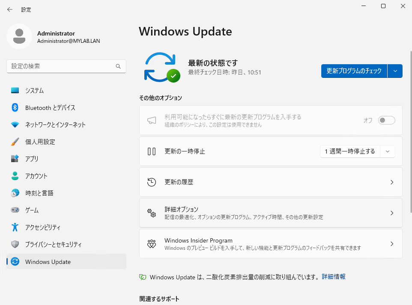Click the Bluetooth icon in sidebar
This screenshot has width=412, height=305.
[15, 108]
